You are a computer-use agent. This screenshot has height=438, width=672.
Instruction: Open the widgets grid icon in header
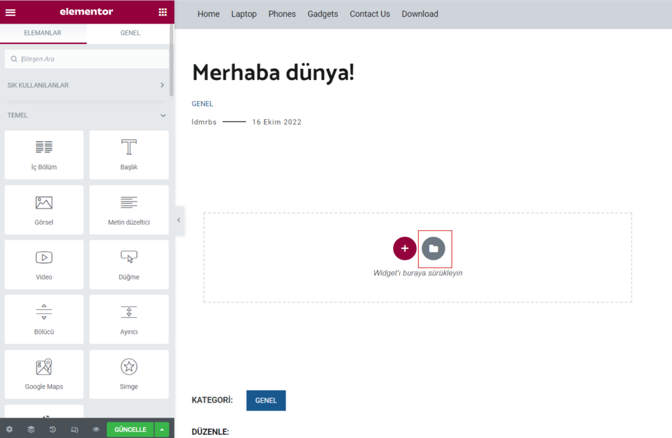163,12
